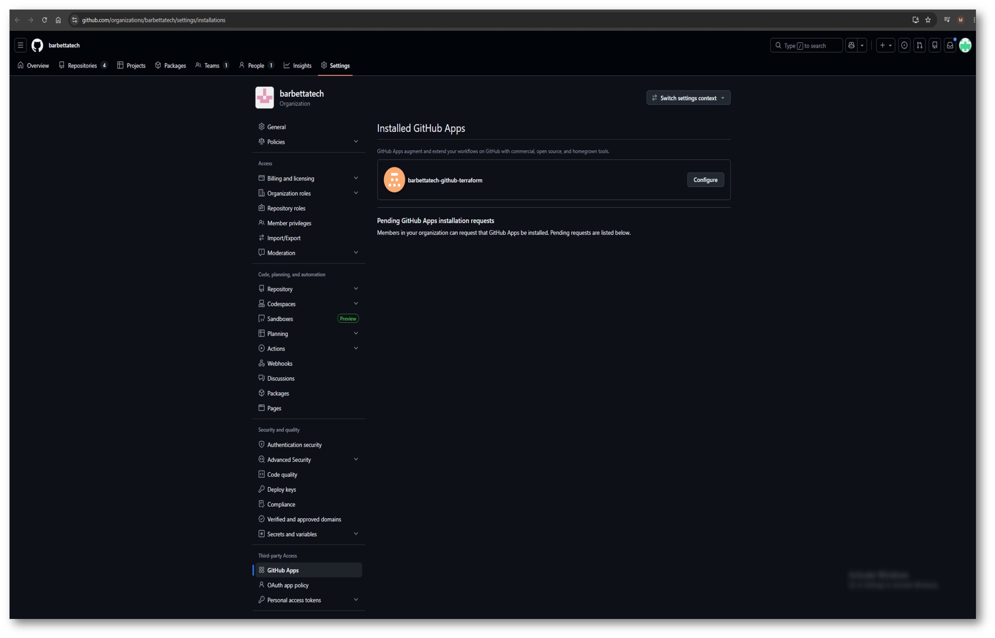
Task: Open Member privileges settings
Action: pos(309,223)
